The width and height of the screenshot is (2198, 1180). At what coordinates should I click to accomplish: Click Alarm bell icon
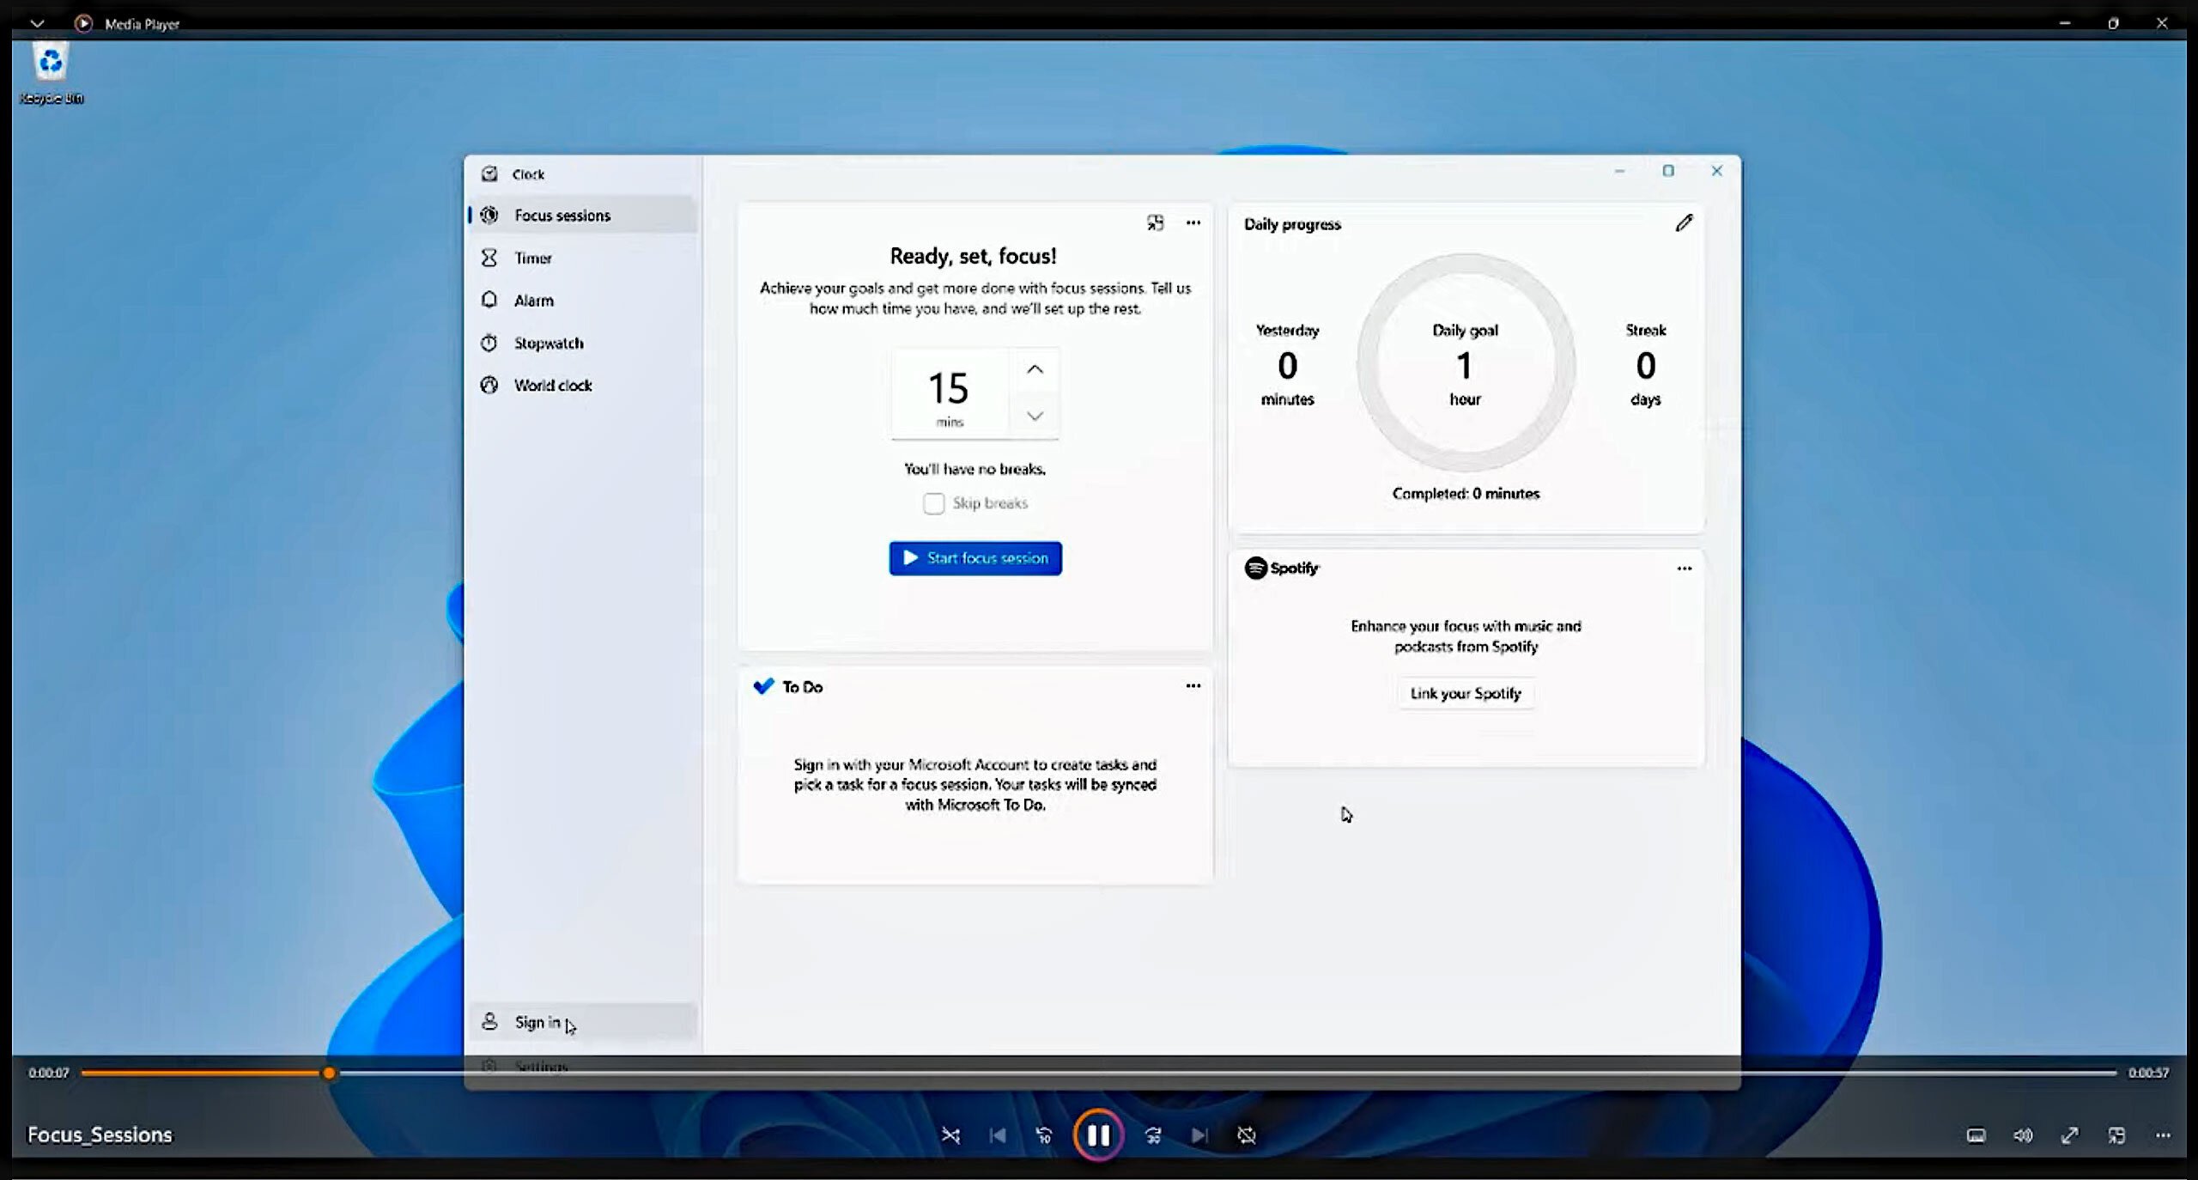489,300
